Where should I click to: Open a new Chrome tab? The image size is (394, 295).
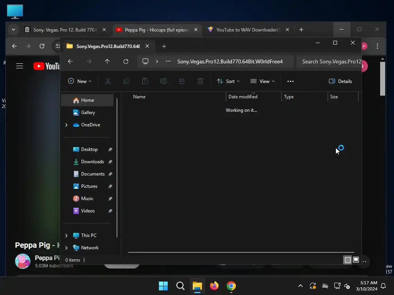[x=301, y=30]
